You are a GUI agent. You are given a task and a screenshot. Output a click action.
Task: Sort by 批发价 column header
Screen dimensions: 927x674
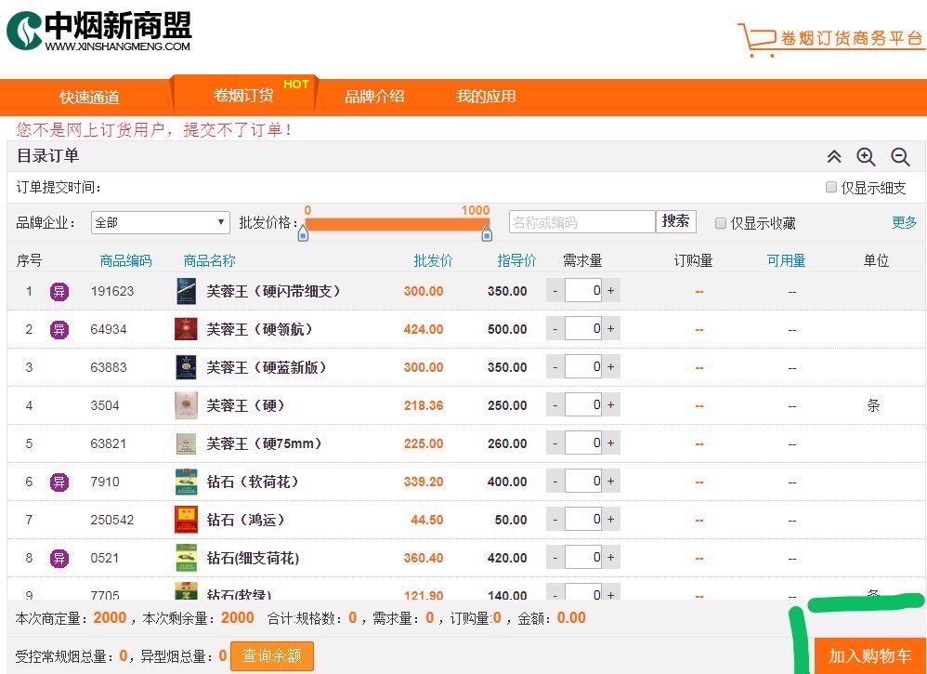click(x=433, y=260)
